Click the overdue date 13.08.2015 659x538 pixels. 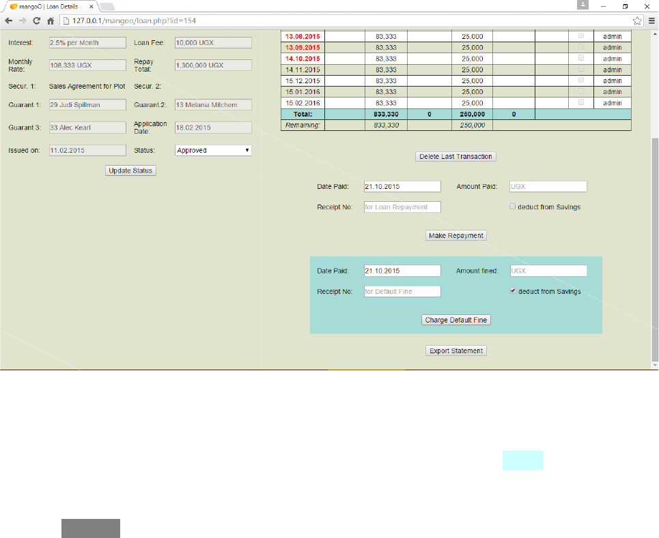303,37
